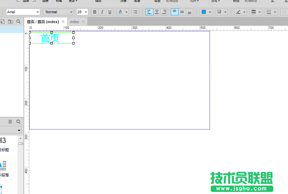
Task: Center text horizontally
Action: 157,12
